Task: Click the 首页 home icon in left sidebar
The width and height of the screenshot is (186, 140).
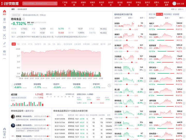Action: click(x=4, y=11)
